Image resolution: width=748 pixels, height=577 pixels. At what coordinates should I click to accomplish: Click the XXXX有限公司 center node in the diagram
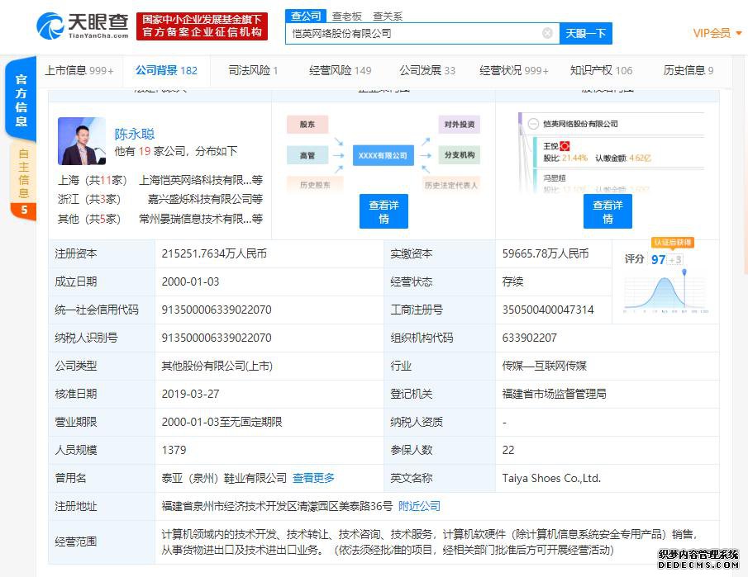tap(383, 154)
